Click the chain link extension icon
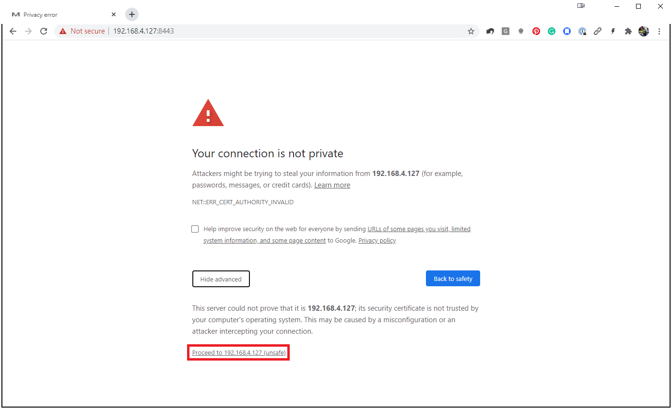Viewport: 672px width, 409px height. (x=598, y=31)
